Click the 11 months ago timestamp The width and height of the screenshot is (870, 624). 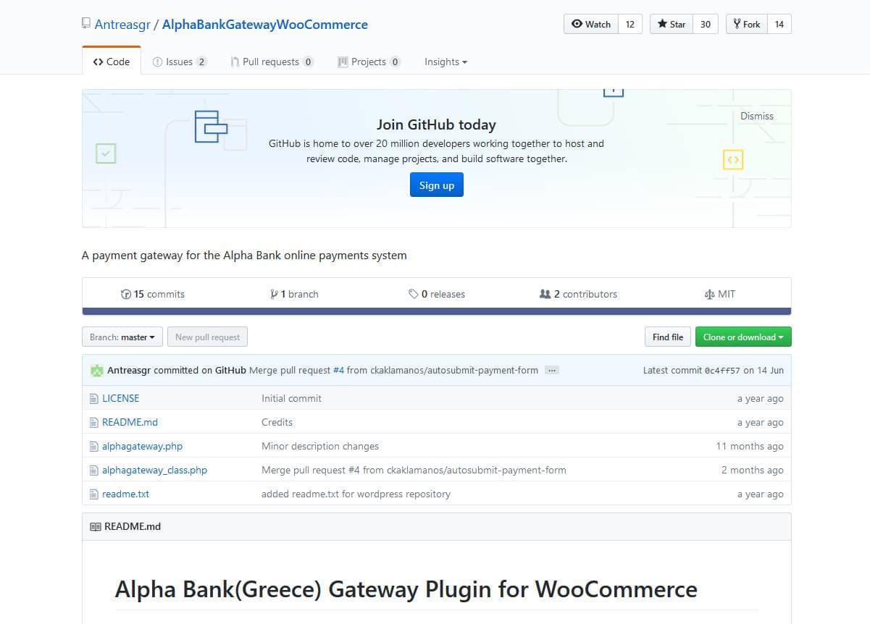750,446
